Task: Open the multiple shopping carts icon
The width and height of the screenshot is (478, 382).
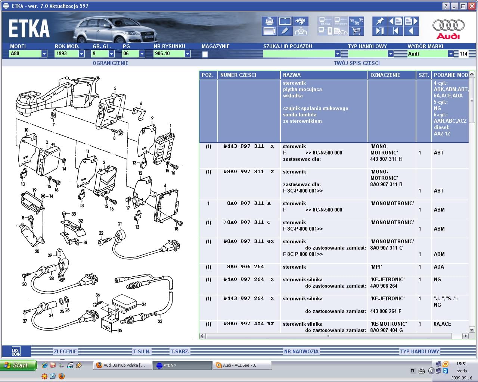Action: click(356, 21)
